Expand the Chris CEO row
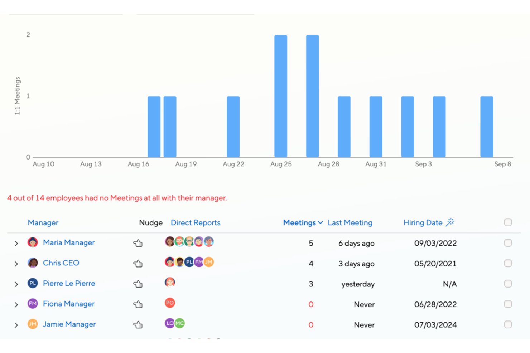Image resolution: width=530 pixels, height=353 pixels. point(16,264)
